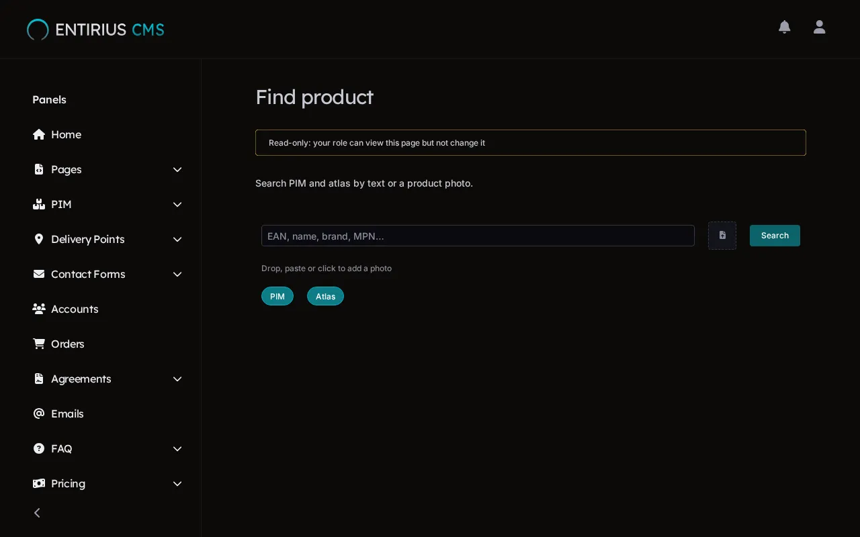Click the FAQ question mark icon
The image size is (860, 537).
point(39,448)
